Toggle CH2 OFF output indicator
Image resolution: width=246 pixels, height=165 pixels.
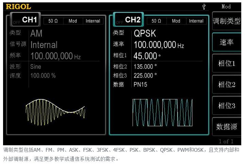pos(119,22)
